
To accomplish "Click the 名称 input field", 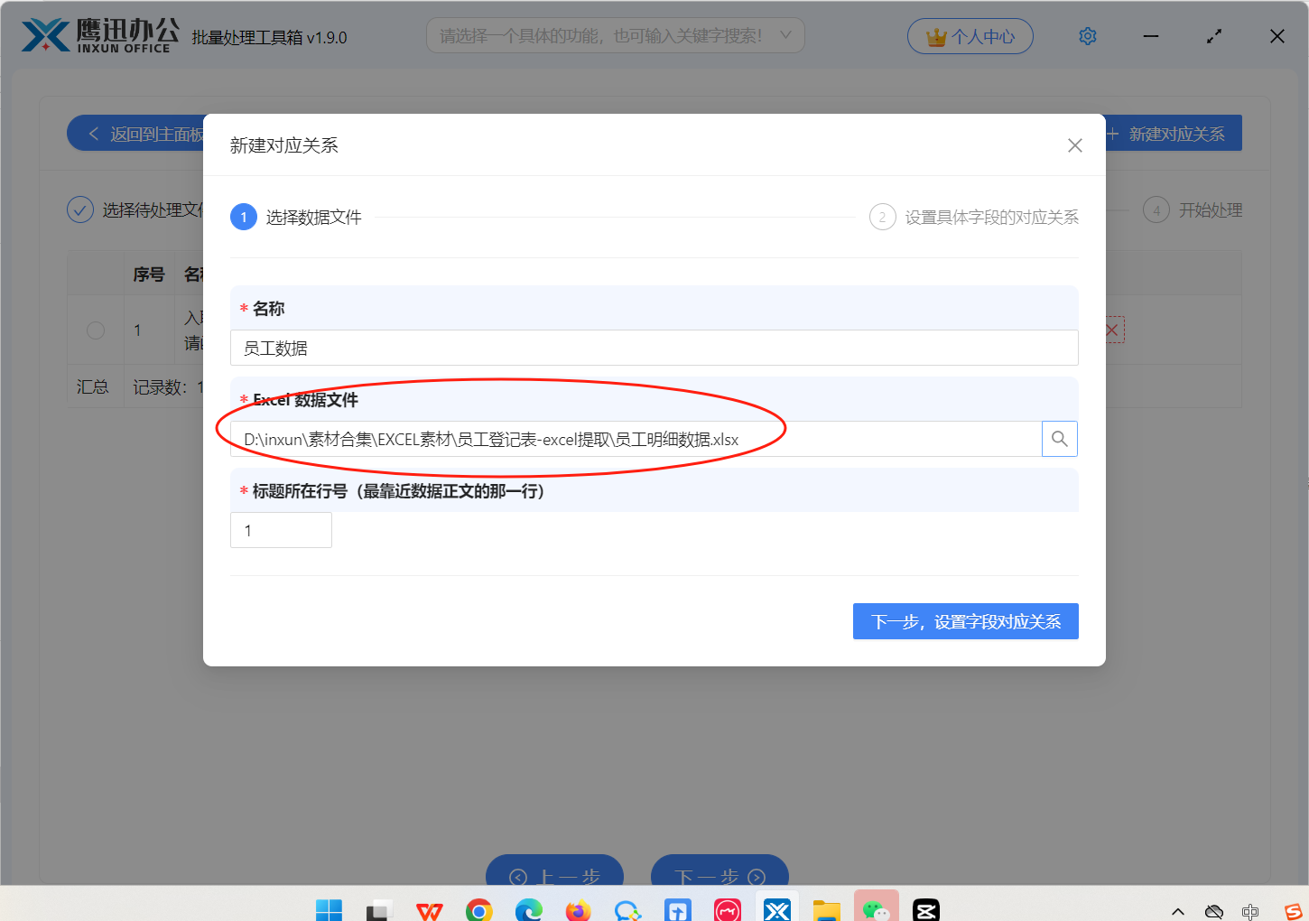I will 654,348.
